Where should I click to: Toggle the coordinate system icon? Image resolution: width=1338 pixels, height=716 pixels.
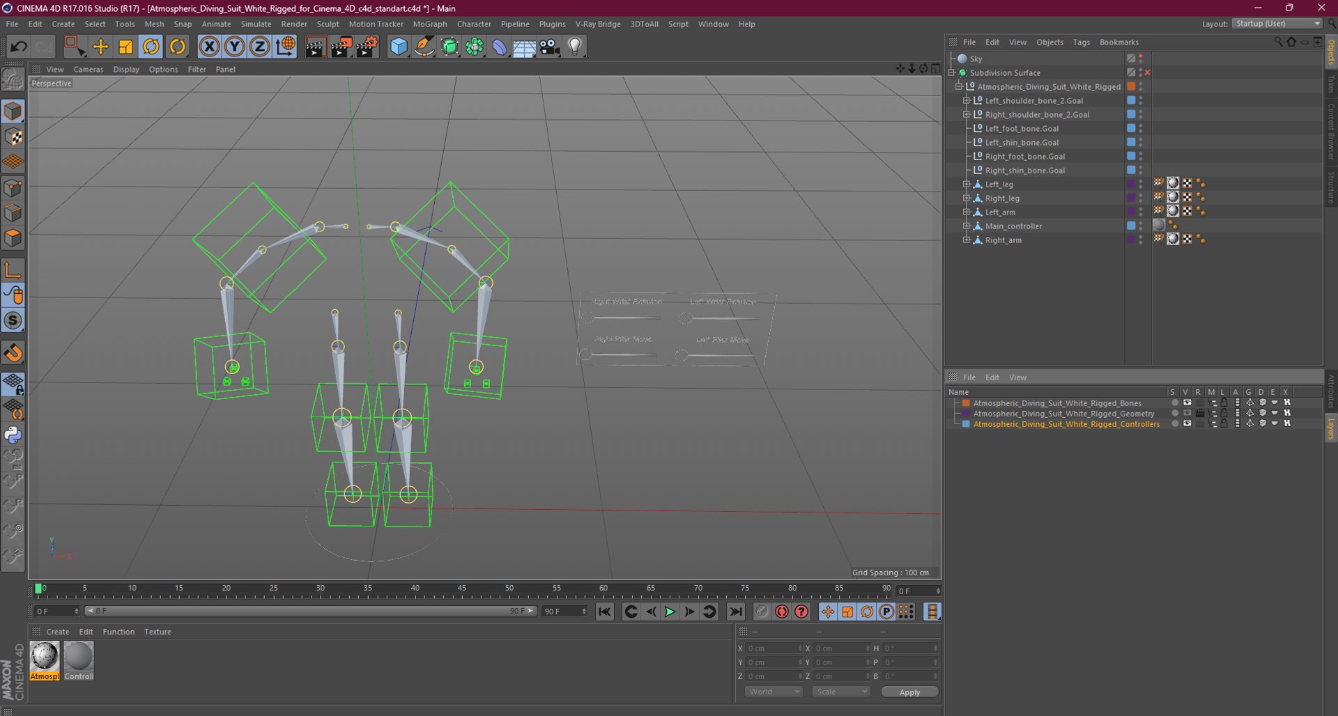point(285,47)
